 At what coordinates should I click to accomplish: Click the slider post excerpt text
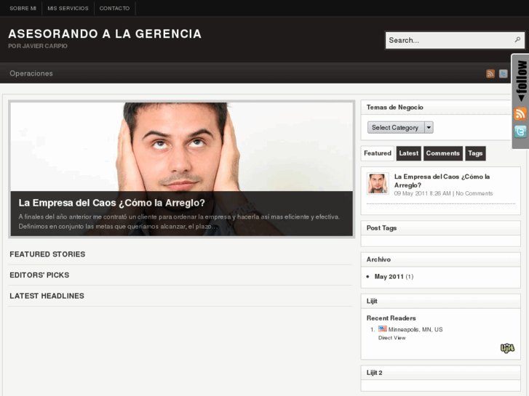pos(179,222)
